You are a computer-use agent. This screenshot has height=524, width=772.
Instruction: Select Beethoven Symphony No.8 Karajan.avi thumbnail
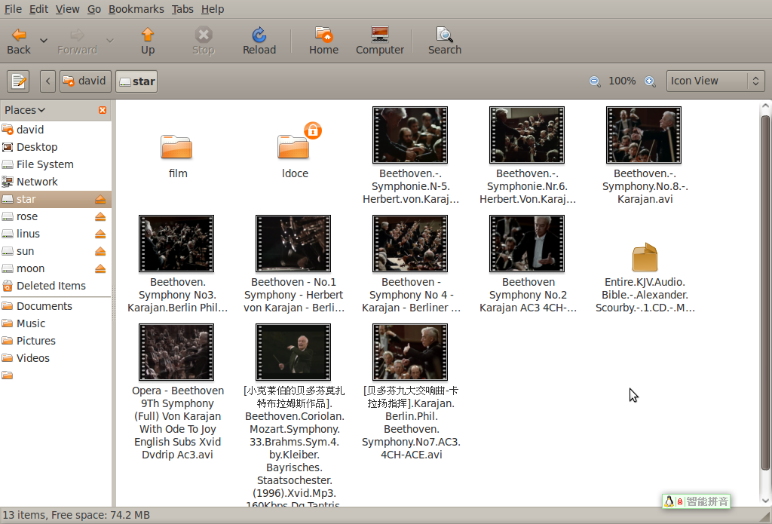[x=644, y=135]
